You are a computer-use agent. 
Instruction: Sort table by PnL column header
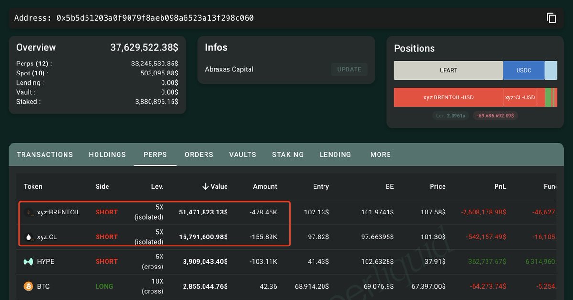tap(500, 187)
